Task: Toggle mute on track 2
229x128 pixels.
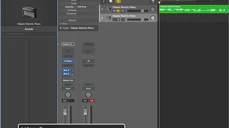Action: [114, 20]
